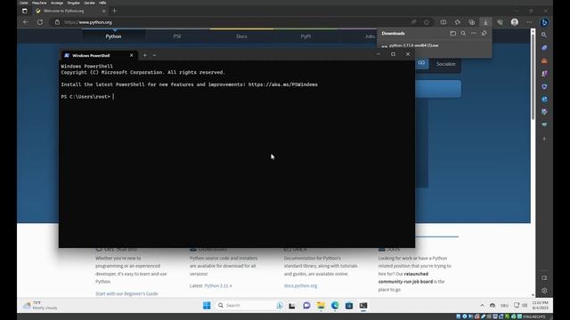Open the Python top navigation tab
This screenshot has width=570, height=320.
113,36
